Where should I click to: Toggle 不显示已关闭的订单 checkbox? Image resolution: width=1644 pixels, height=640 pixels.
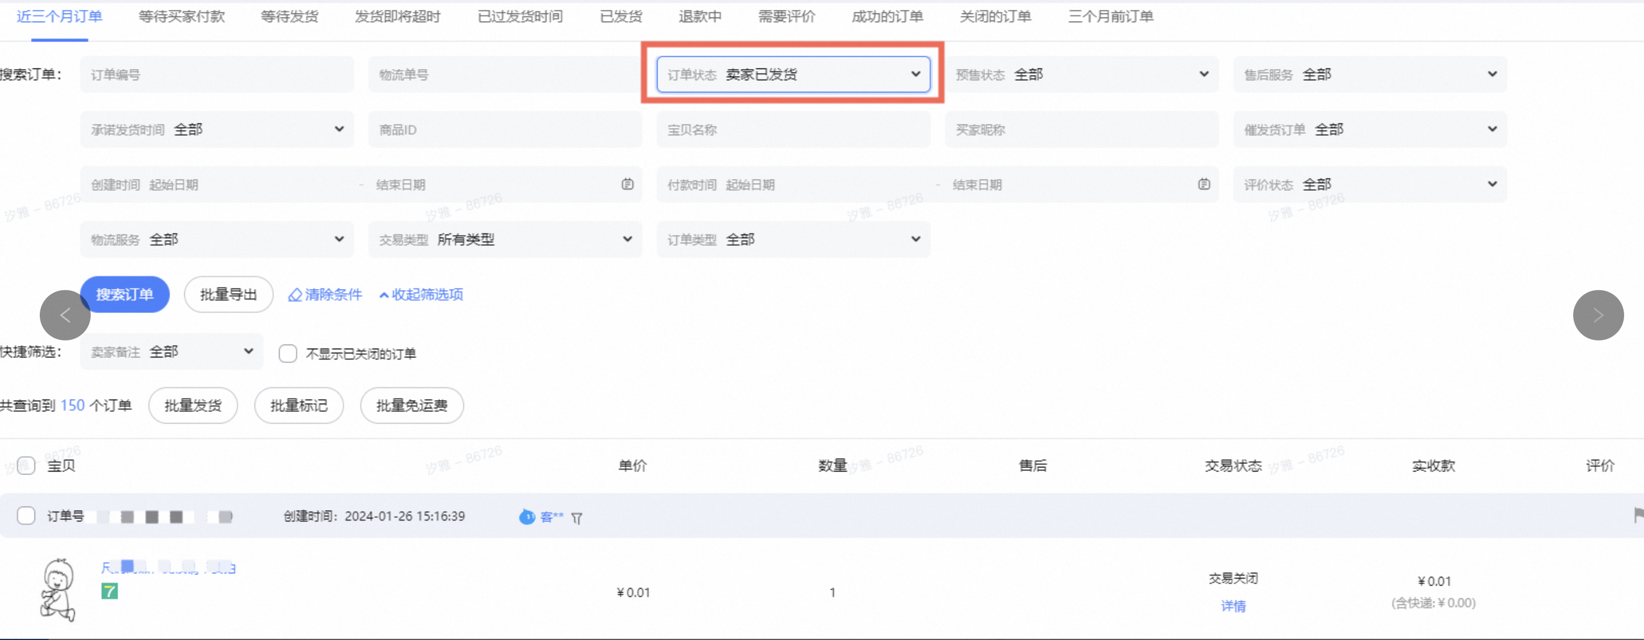tap(288, 353)
